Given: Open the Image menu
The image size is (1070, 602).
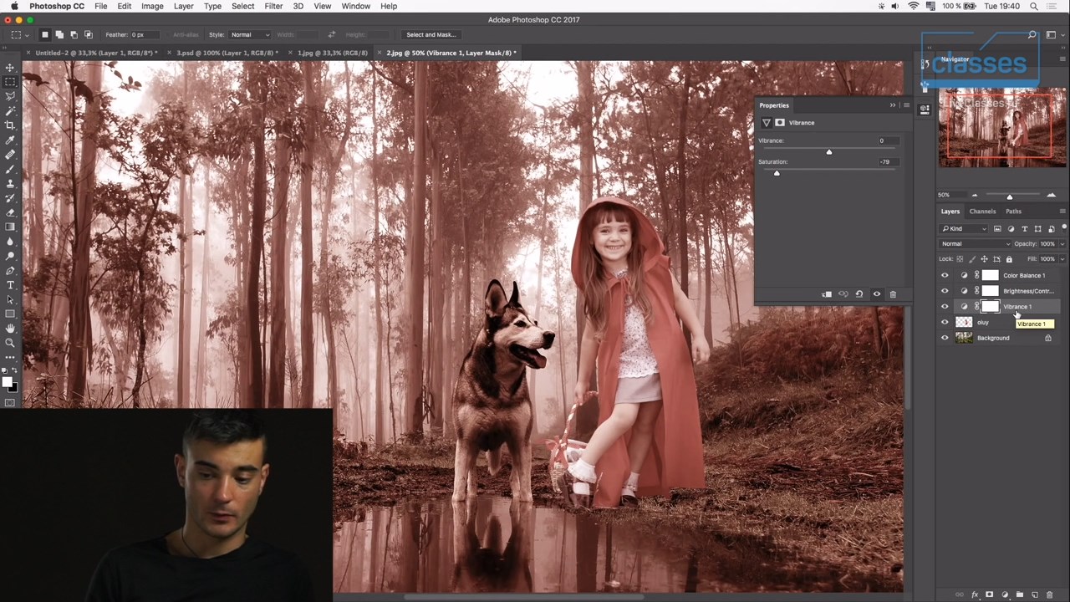Looking at the screenshot, I should [x=152, y=6].
